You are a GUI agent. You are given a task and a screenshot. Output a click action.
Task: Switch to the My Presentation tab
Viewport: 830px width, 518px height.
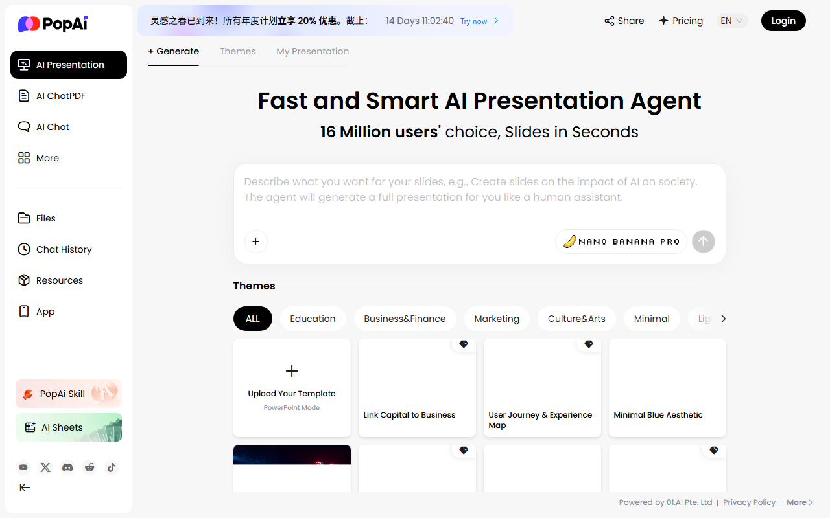click(x=313, y=51)
